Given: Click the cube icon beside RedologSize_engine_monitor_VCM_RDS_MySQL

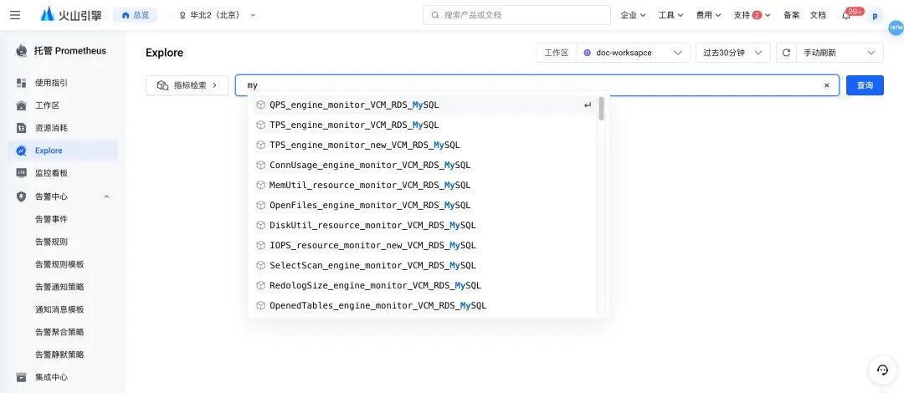Looking at the screenshot, I should [260, 285].
